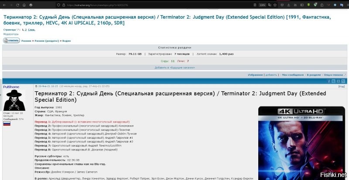
Task: Click the 'След.' next page link
Action: 31,30
